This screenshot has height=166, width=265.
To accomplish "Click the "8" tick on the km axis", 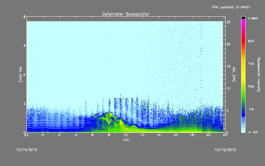I will (x=25, y=17).
